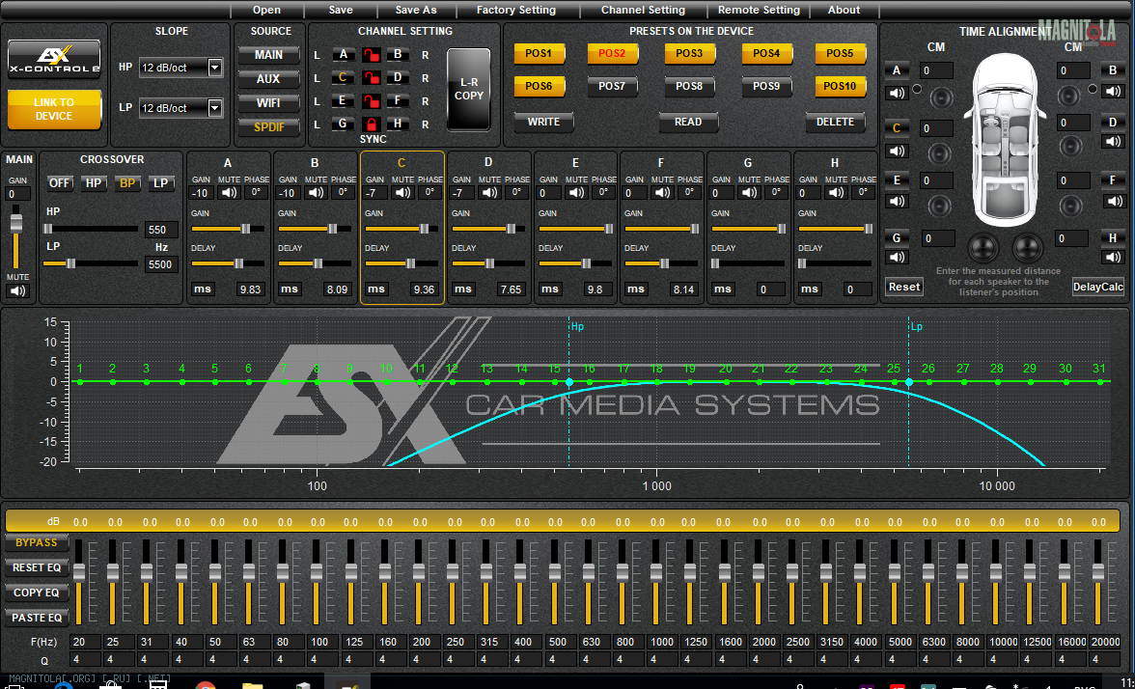Open the Open menu
This screenshot has width=1135, height=689.
tap(266, 10)
